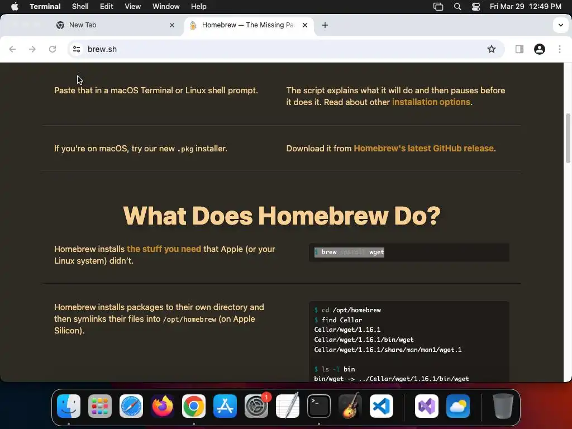This screenshot has height=429, width=572.
Task: Reload the brew.sh page
Action: [53, 49]
